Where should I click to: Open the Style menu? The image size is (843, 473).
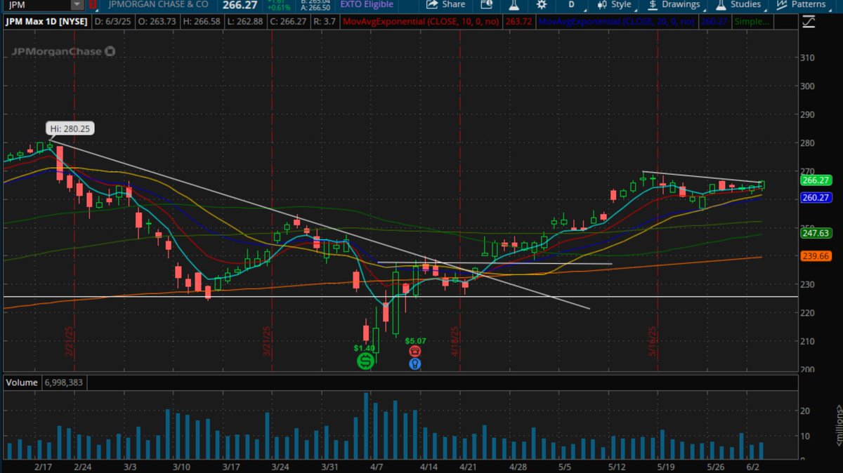click(x=614, y=4)
